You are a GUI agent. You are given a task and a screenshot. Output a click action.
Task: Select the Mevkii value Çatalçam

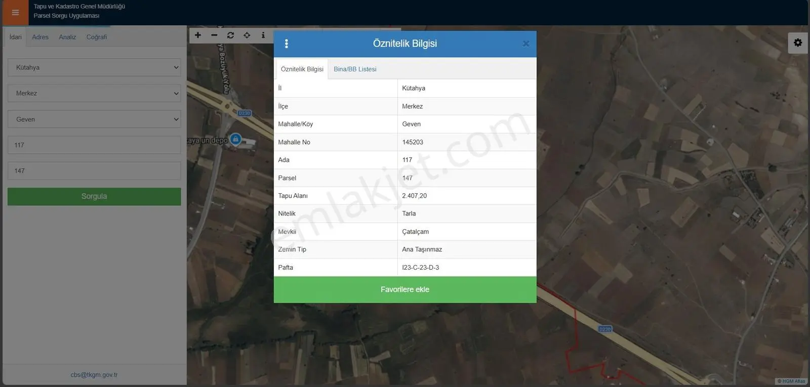pos(415,232)
